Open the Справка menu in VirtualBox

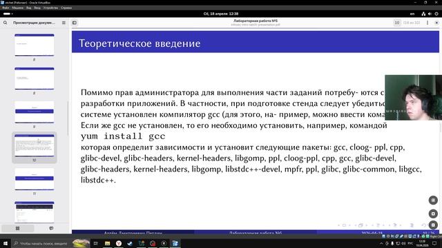[x=66, y=8]
